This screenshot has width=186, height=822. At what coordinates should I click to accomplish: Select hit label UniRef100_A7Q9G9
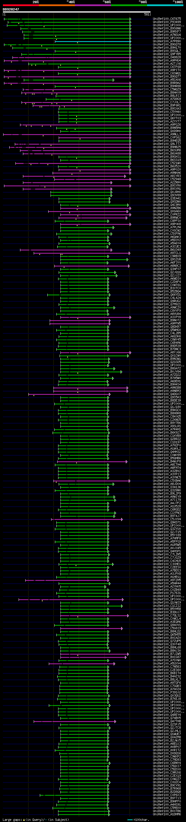(x=167, y=99)
